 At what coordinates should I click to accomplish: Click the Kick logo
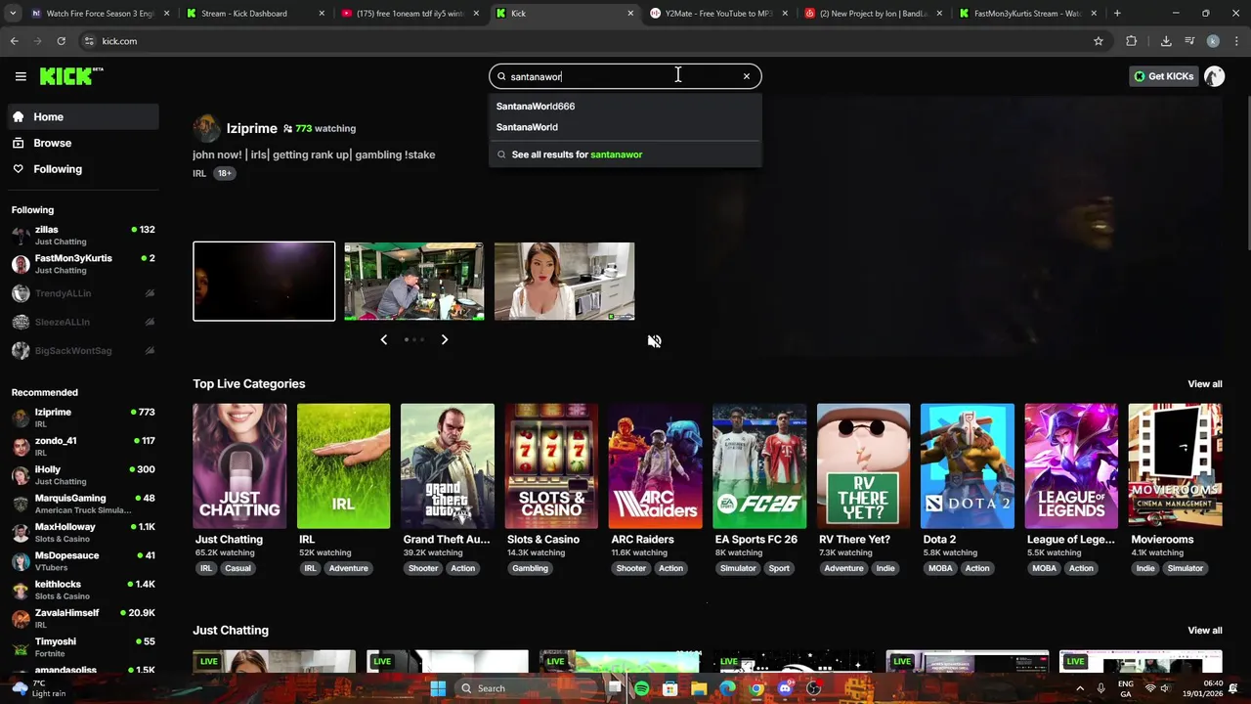[x=71, y=76]
